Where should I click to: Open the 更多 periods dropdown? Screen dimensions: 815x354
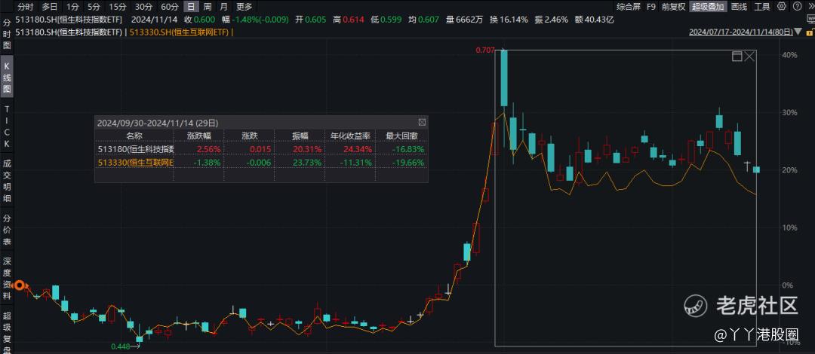pos(244,7)
